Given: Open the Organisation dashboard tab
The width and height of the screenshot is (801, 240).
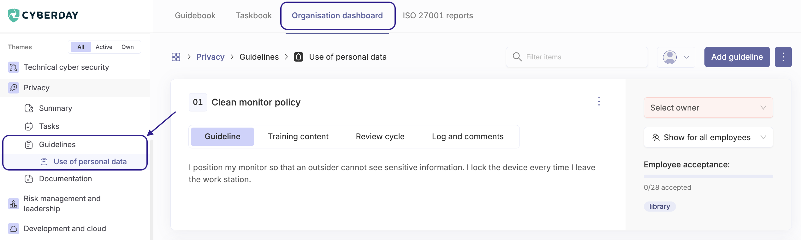Looking at the screenshot, I should 337,15.
